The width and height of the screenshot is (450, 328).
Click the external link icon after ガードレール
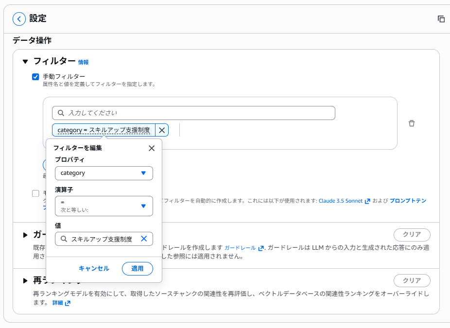pyautogui.click(x=260, y=248)
